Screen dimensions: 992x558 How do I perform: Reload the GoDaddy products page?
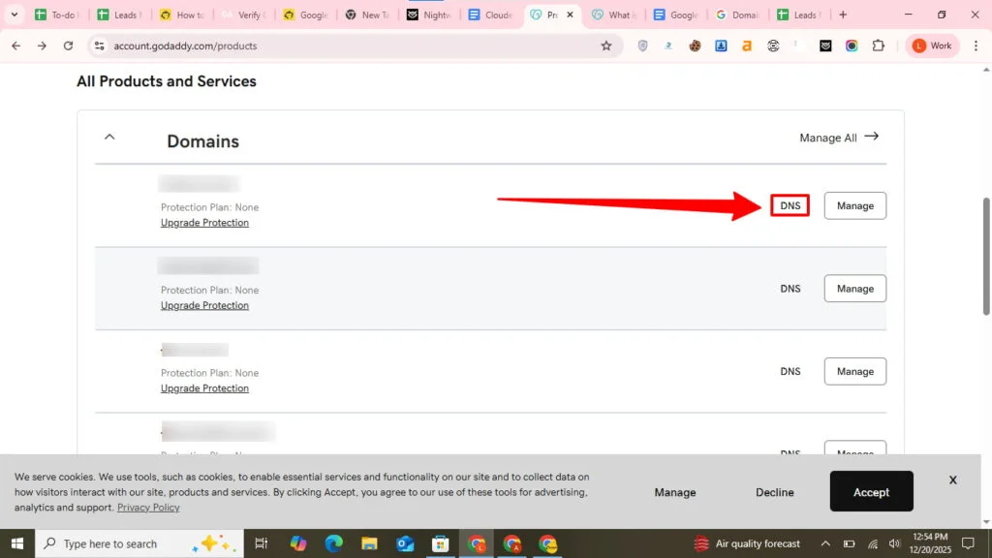coord(69,46)
